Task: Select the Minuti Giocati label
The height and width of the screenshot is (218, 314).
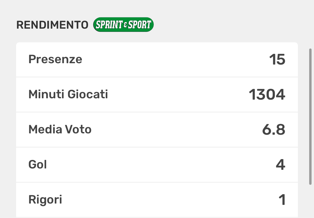Action: pos(68,94)
